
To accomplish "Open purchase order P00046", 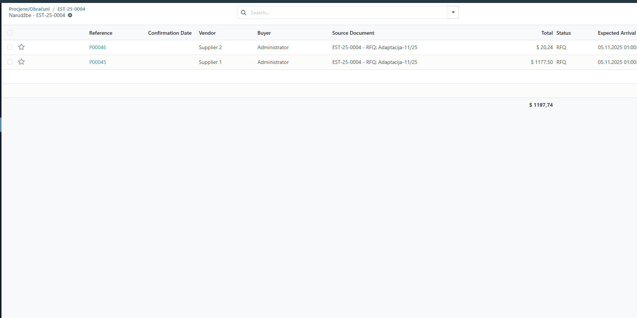I will (98, 47).
